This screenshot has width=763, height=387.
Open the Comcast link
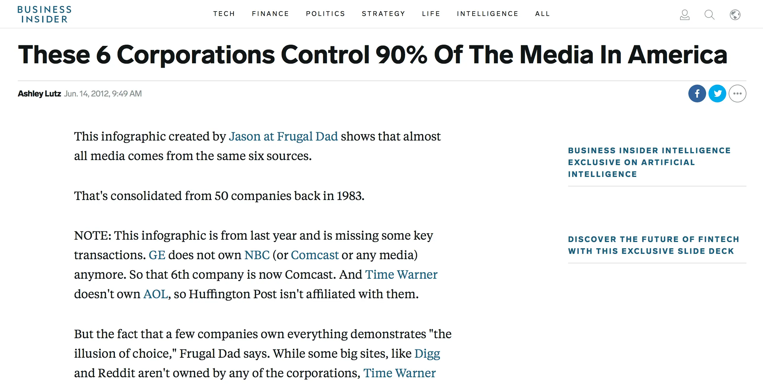[x=315, y=255]
